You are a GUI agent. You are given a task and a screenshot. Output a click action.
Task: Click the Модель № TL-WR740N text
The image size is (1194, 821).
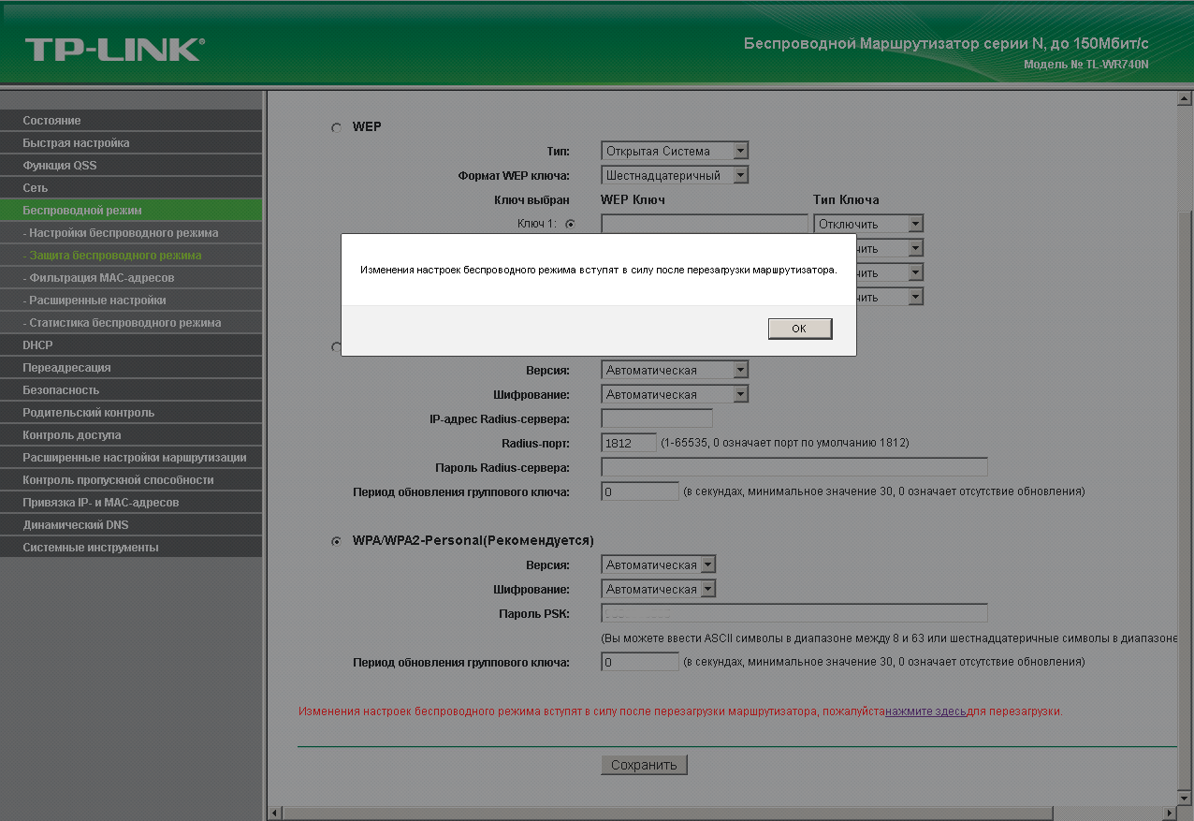[1086, 65]
